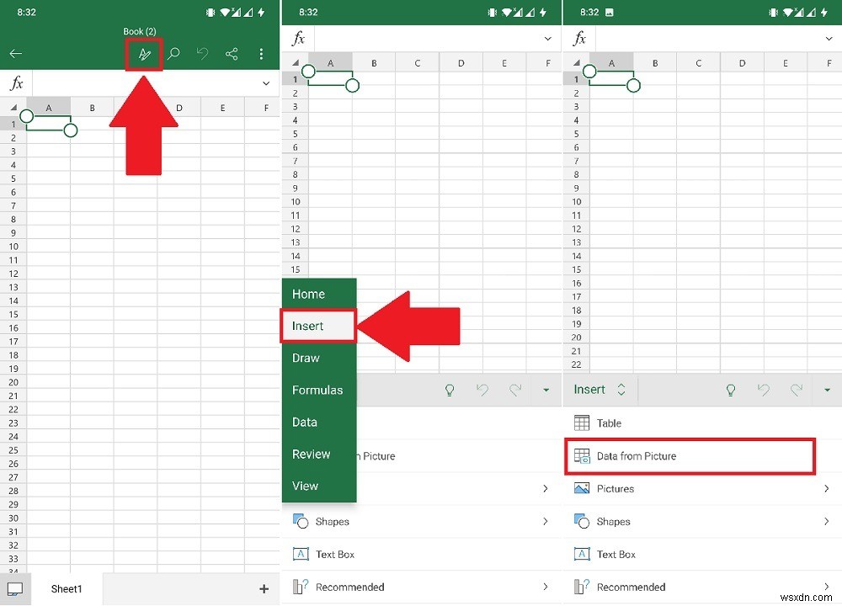Tap the Edit pencil icon in the toolbar
This screenshot has width=842, height=606.
click(x=143, y=53)
